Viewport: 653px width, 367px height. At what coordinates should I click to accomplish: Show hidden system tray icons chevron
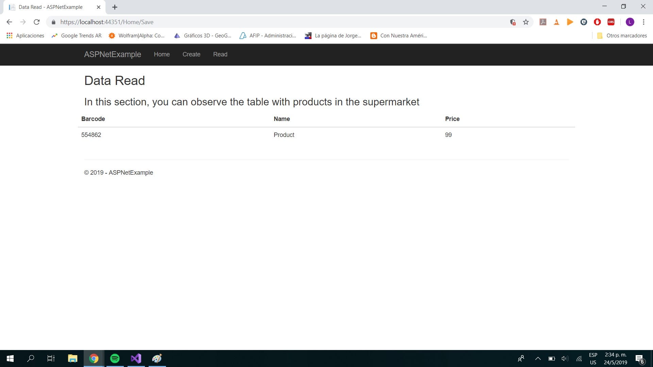tap(538, 359)
